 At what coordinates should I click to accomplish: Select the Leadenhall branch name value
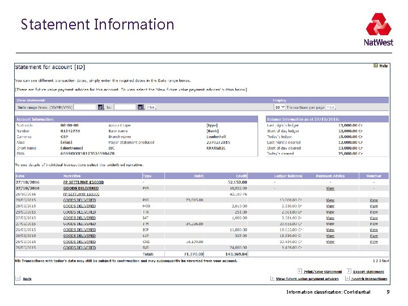pos(216,137)
